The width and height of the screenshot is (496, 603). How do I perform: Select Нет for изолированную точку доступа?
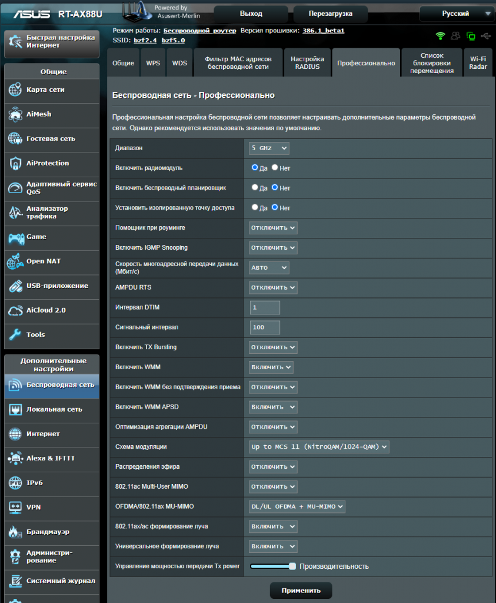275,207
